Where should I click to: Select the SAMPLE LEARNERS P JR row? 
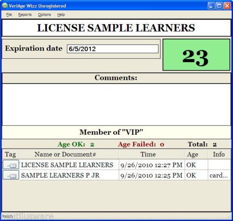coord(116,175)
